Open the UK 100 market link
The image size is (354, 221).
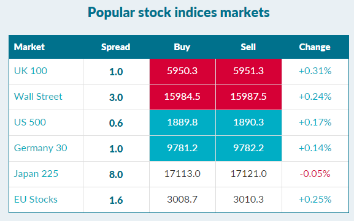click(x=31, y=71)
